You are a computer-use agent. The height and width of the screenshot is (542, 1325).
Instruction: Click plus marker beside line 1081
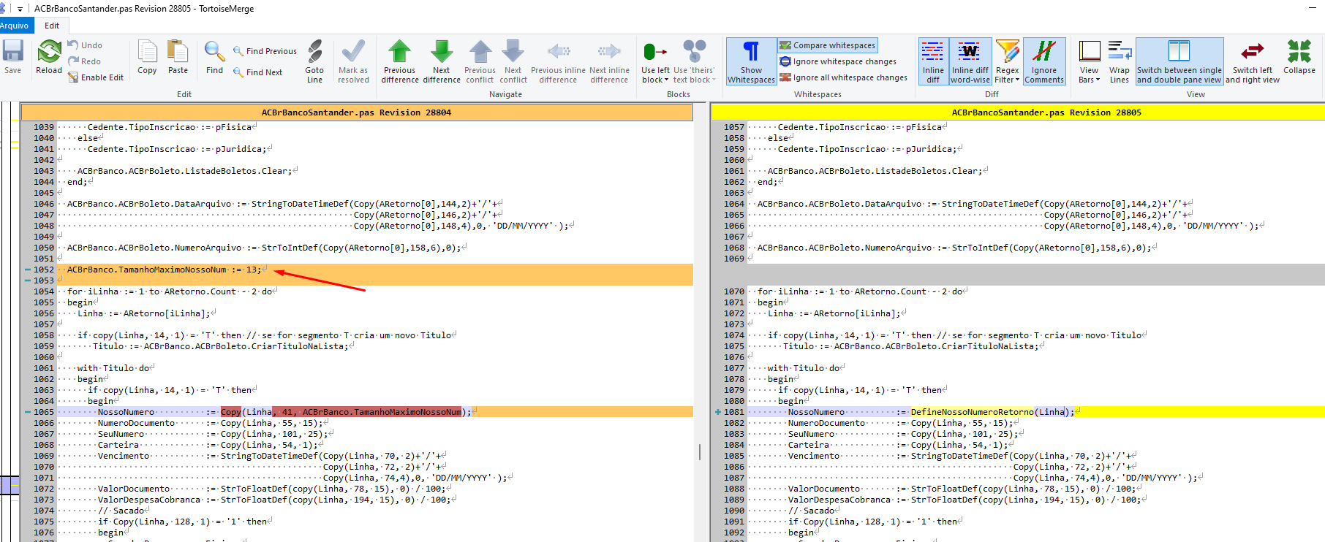[x=717, y=412]
